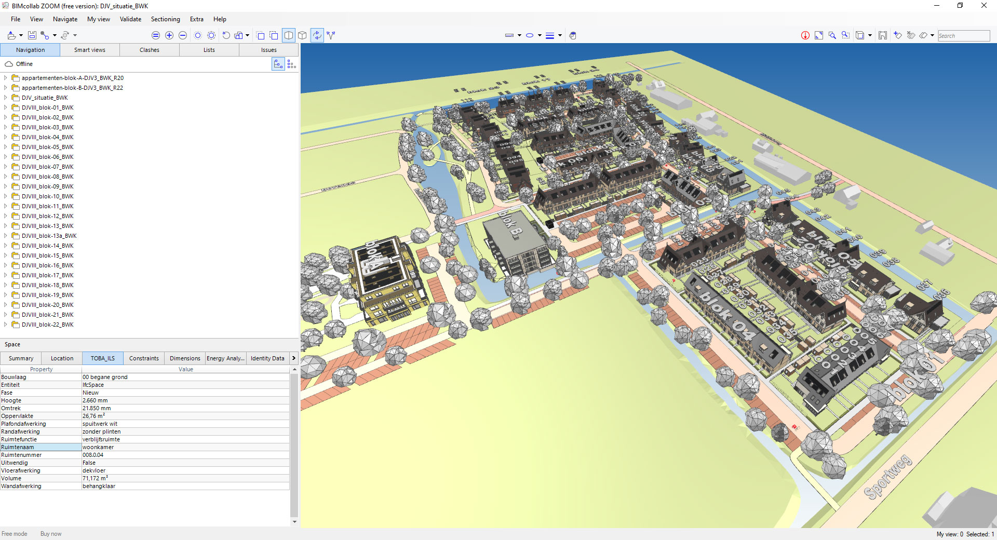997x540 pixels.
Task: Open the Identity Data properties tab
Action: 267,358
